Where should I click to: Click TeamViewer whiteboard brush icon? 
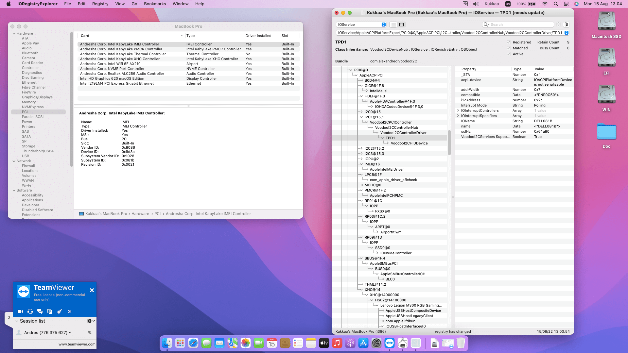point(60,311)
